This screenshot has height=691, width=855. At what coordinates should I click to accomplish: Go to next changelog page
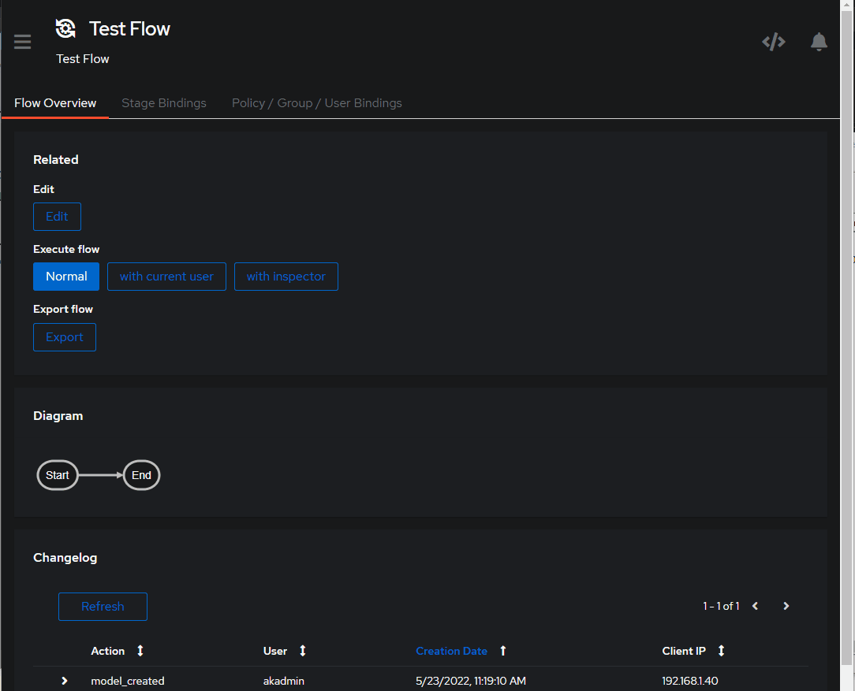[786, 606]
